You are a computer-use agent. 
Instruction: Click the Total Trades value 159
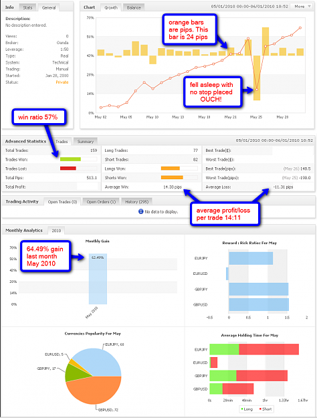click(94, 150)
